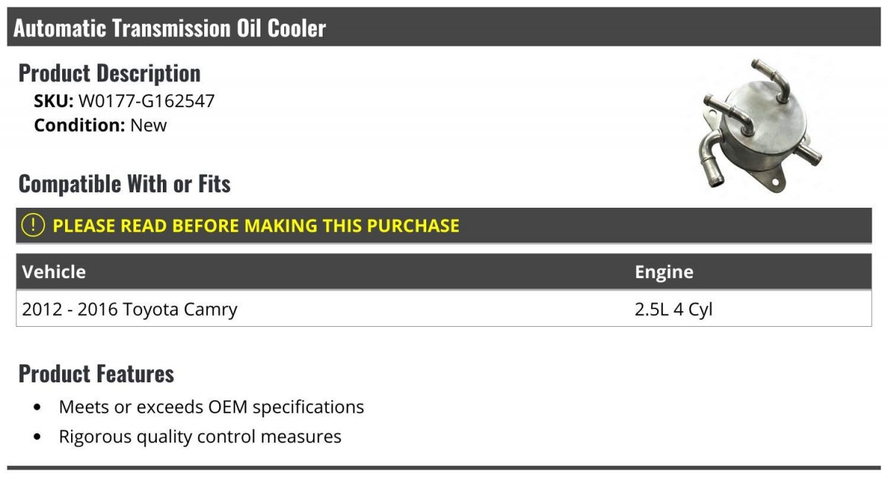Screen dimensions: 888x477
Task: Select the SKU number W0177-G162547
Action: point(147,101)
